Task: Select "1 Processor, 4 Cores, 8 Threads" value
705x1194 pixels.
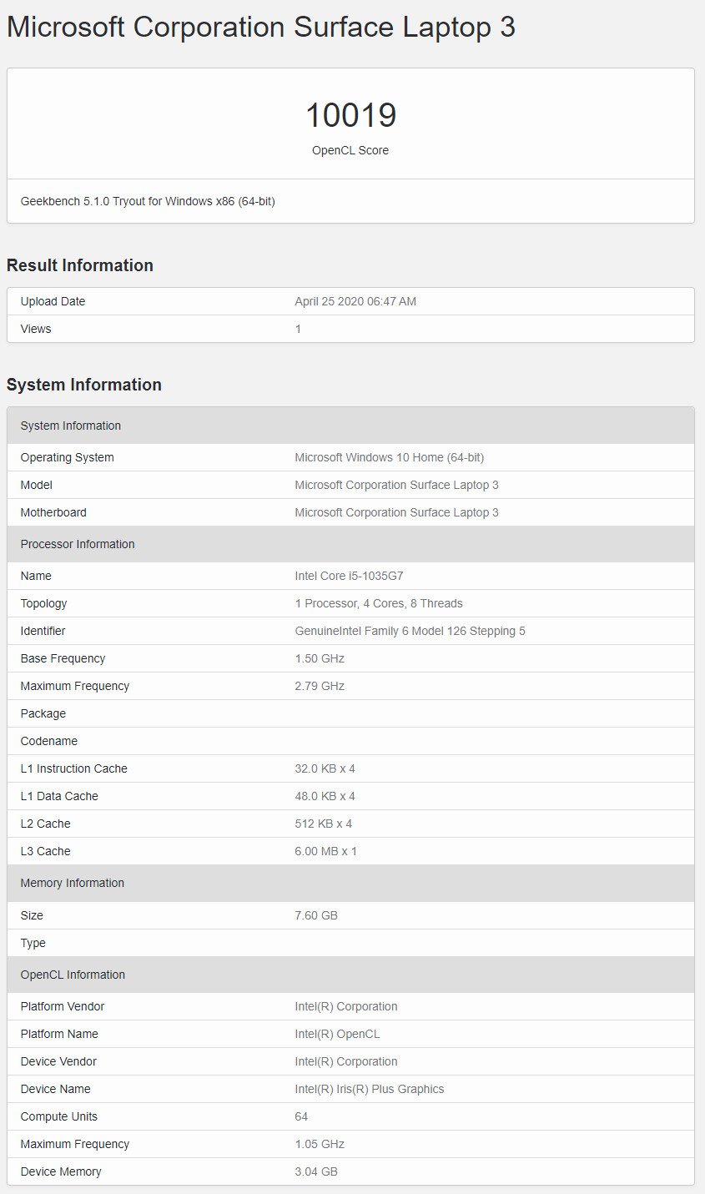Action: (x=379, y=603)
